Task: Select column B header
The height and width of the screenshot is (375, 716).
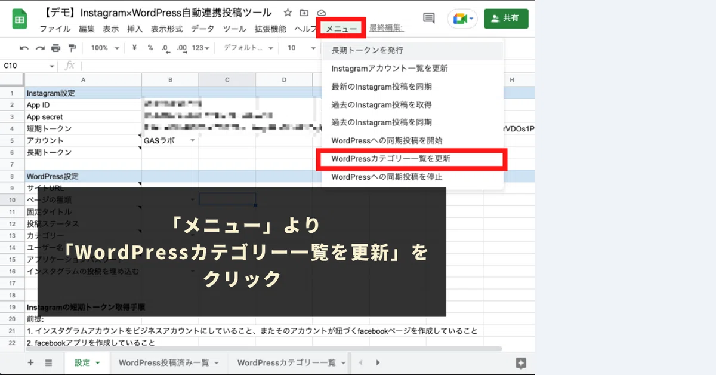Action: tap(170, 80)
